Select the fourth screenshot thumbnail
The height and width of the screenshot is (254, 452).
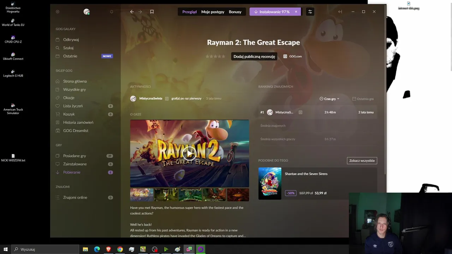coord(214,195)
